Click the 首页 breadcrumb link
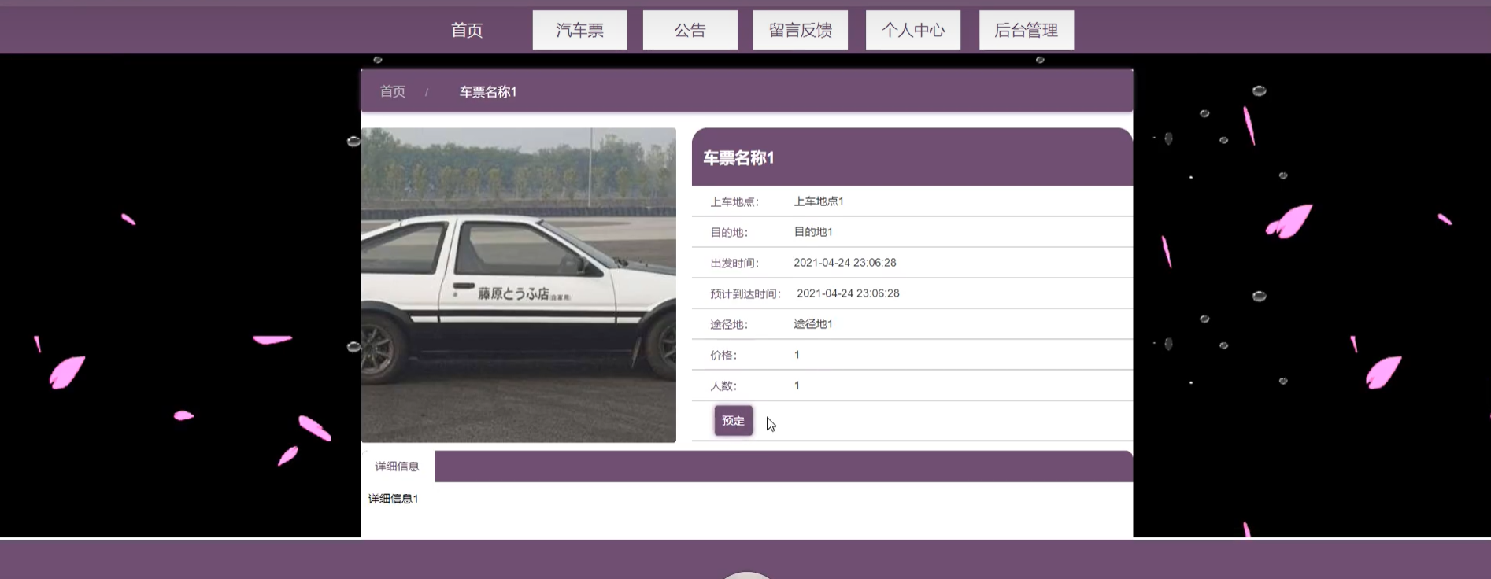Image resolution: width=1491 pixels, height=579 pixels. (x=393, y=92)
